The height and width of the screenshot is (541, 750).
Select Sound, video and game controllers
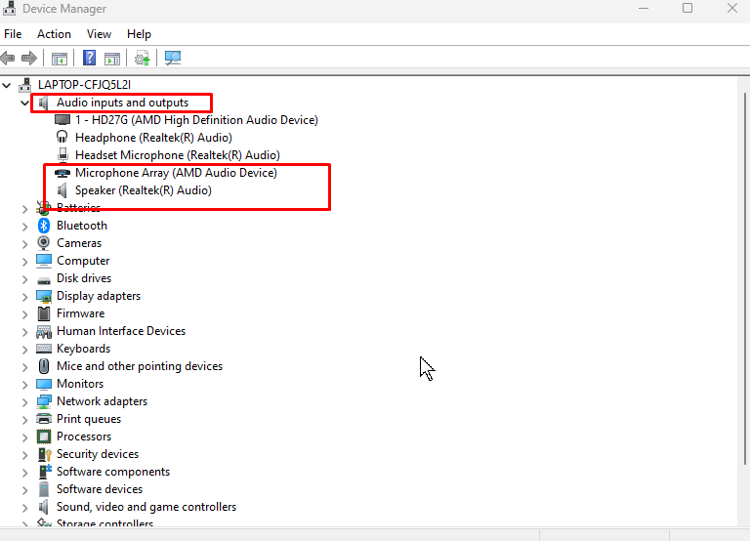pos(146,507)
